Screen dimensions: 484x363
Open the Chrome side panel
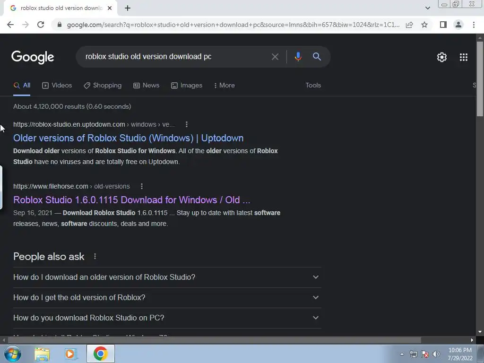[x=443, y=25]
